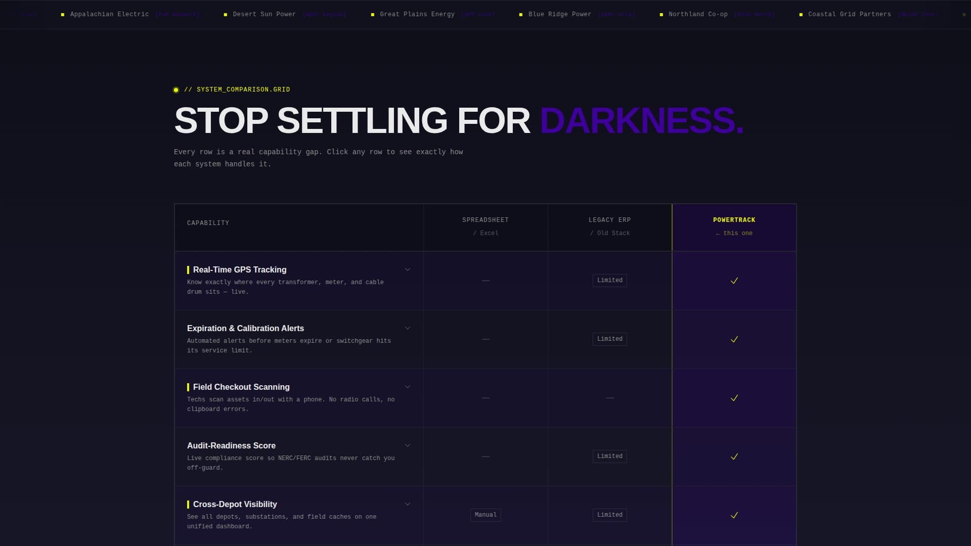Click yellow square before Desert Sun Power
Image resolution: width=971 pixels, height=546 pixels.
point(226,15)
